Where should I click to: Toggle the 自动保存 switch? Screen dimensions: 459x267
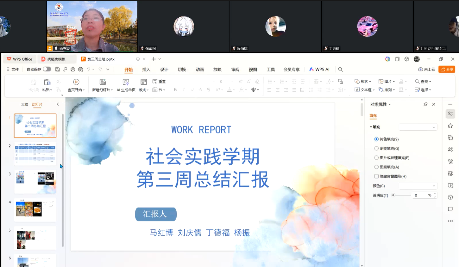pyautogui.click(x=47, y=69)
